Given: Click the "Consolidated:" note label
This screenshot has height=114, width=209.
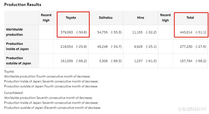Looking at the screenshot, I should click(x=14, y=93).
